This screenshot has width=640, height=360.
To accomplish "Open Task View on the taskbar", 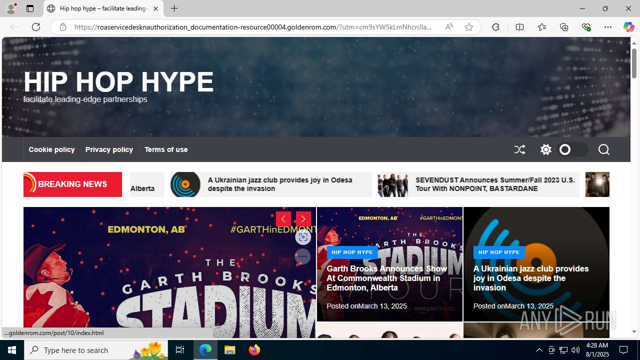I will [180, 350].
